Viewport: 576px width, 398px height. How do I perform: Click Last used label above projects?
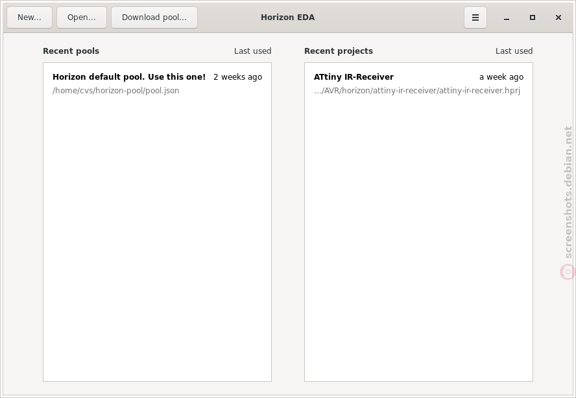514,51
